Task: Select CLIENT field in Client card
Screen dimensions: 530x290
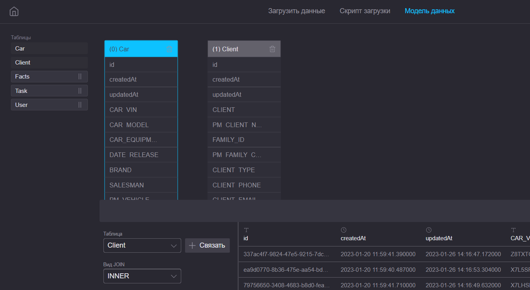Action: pos(244,110)
